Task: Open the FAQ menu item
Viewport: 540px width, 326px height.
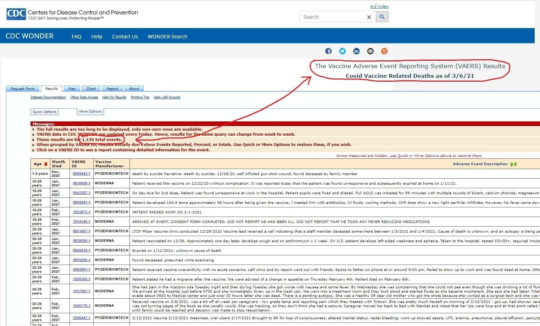Action: tap(76, 37)
